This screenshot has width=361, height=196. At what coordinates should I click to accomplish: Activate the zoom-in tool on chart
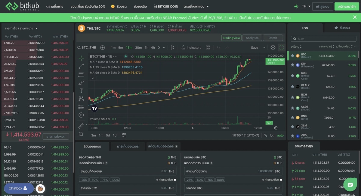click(81, 134)
